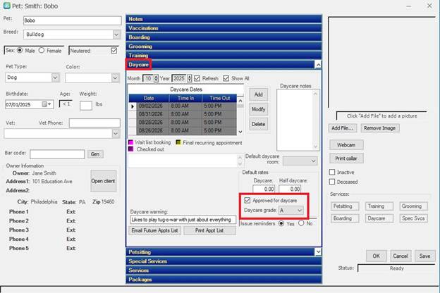Expand the Packages section

click(224, 279)
